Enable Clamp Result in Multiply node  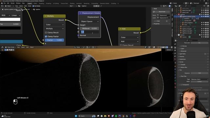46,32
